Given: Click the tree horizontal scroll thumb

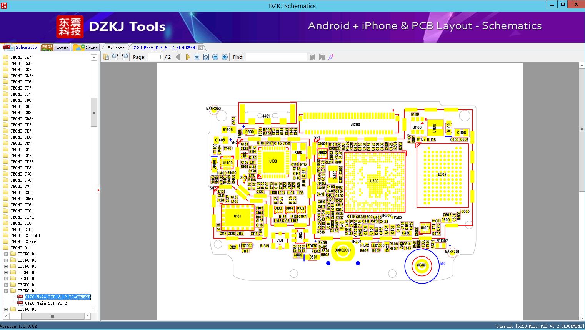Looking at the screenshot, I should pyautogui.click(x=53, y=316).
